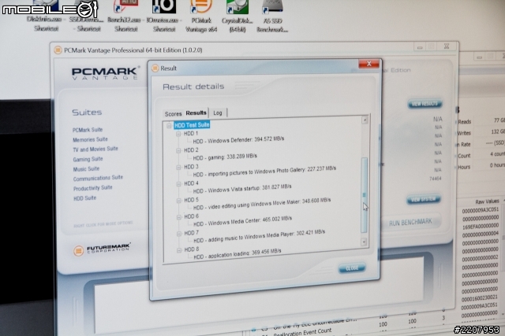Collapse the HDD 8 tree node

coord(179,250)
